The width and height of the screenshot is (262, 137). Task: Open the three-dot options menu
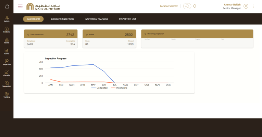[x=253, y=6]
